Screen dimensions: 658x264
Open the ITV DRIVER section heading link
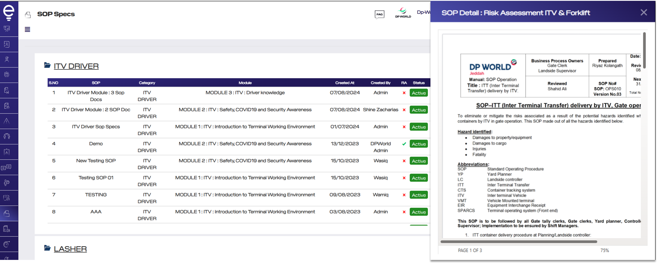76,66
